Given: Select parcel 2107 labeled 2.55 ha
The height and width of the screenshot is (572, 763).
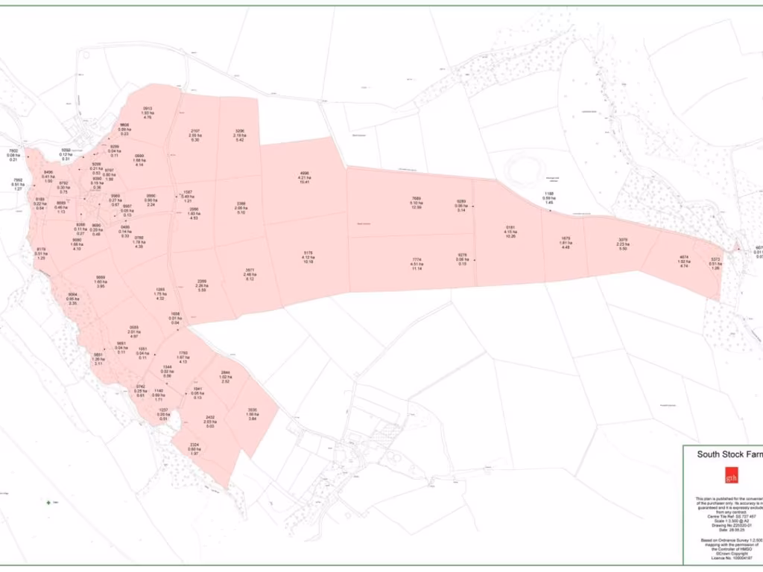Looking at the screenshot, I should tap(195, 136).
